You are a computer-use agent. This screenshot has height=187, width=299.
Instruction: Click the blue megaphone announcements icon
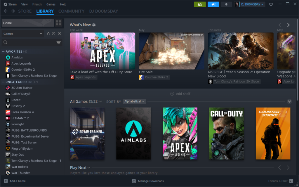[213, 4]
